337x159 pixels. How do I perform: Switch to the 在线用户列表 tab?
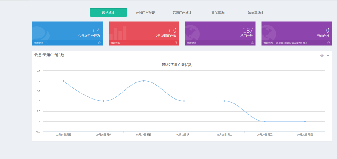[x=145, y=13]
